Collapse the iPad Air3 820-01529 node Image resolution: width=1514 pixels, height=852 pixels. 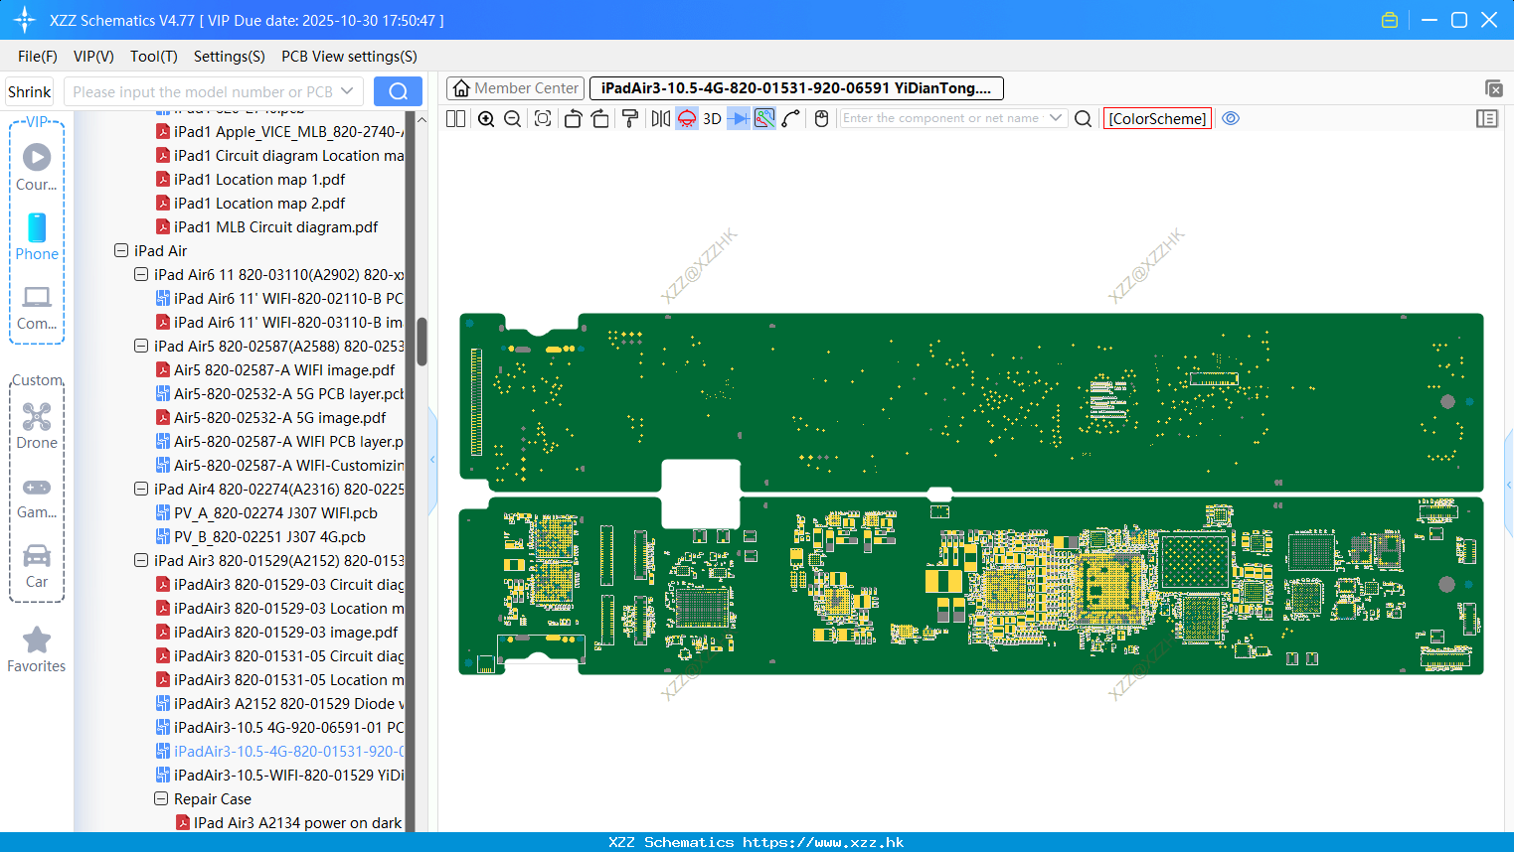[x=141, y=561]
